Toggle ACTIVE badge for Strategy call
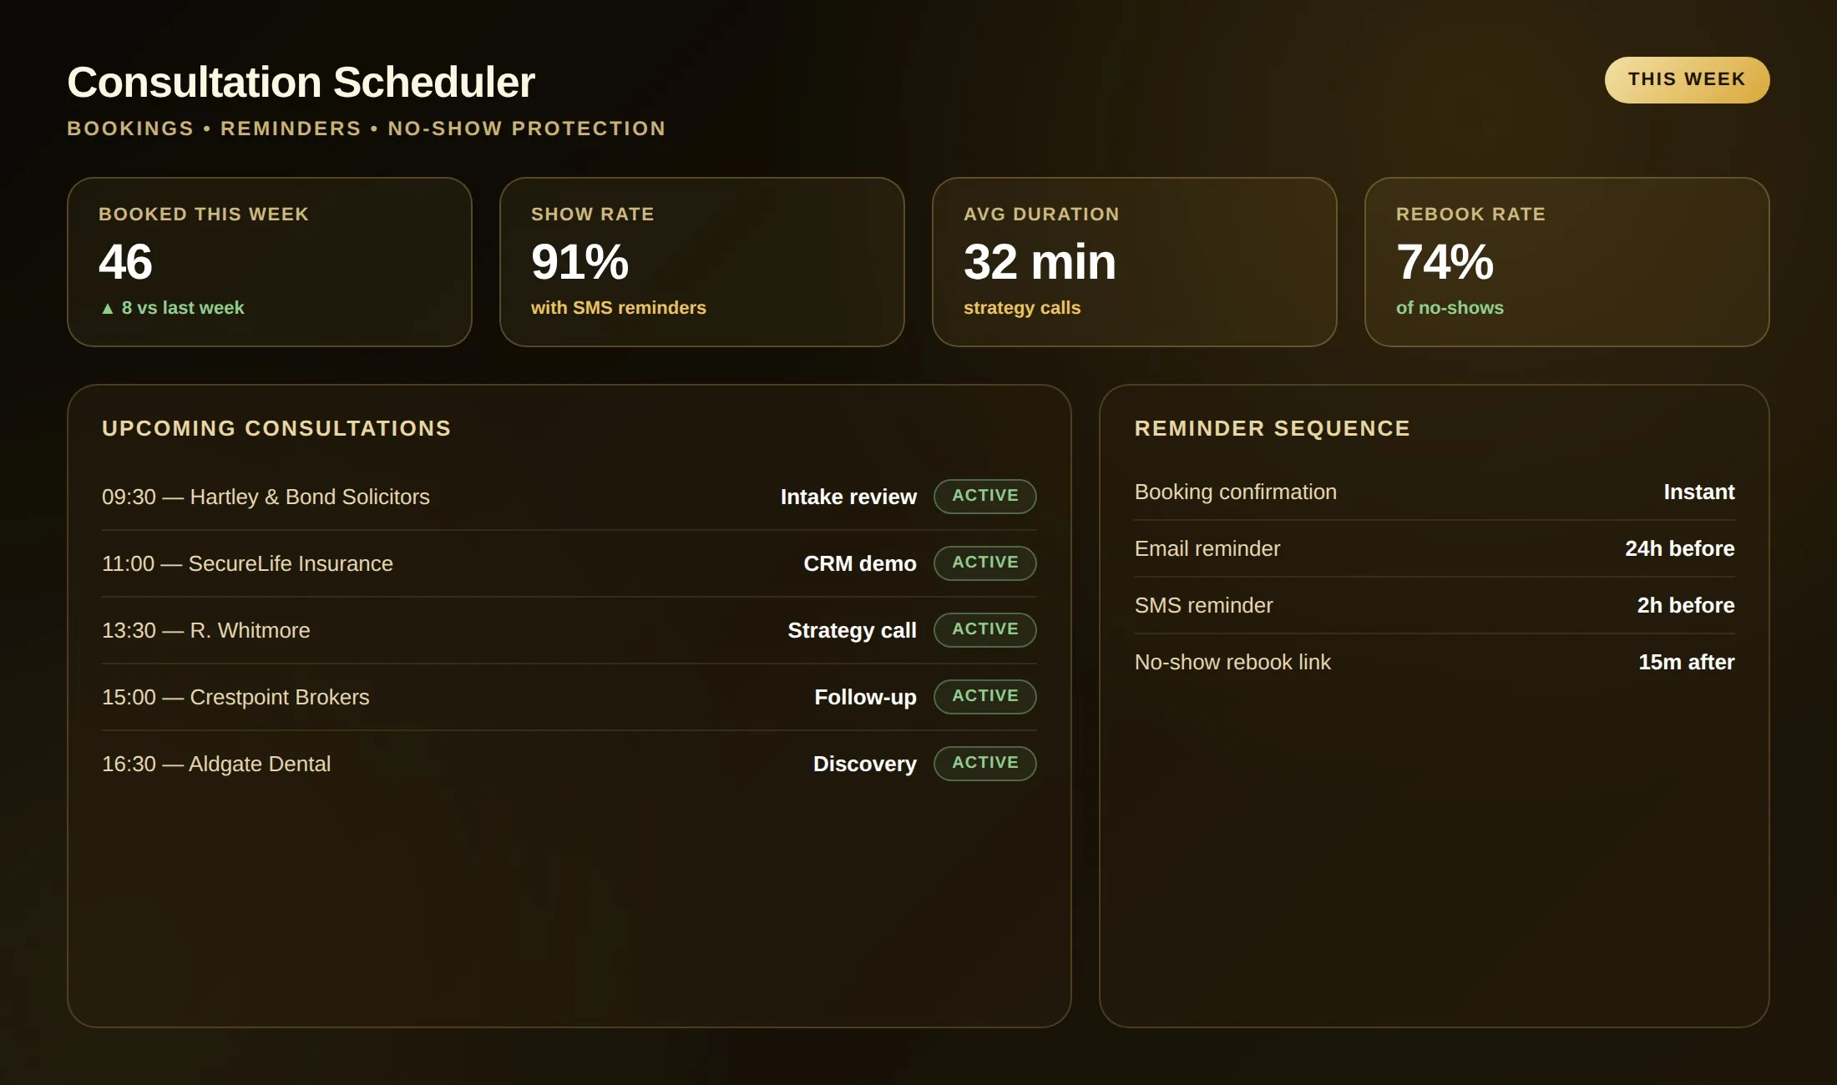Screen dimensions: 1837x1085 click(x=985, y=630)
